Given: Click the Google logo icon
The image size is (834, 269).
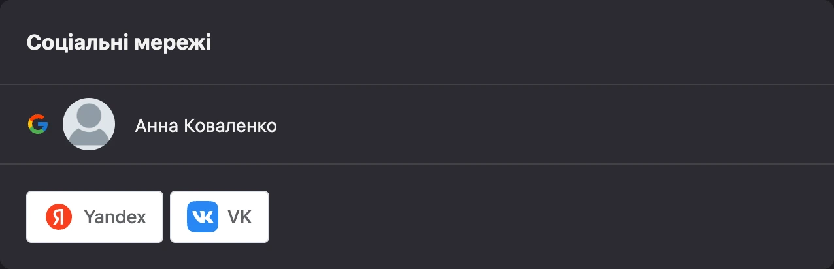Looking at the screenshot, I should click(38, 124).
